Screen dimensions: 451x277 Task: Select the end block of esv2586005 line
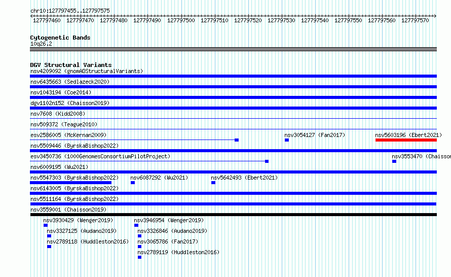tap(237, 140)
